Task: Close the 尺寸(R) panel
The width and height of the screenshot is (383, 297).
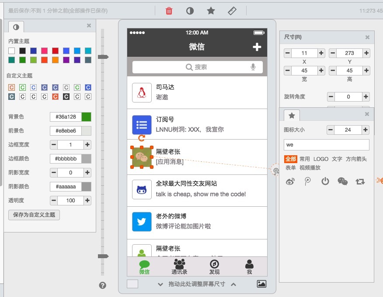Action: pyautogui.click(x=367, y=37)
